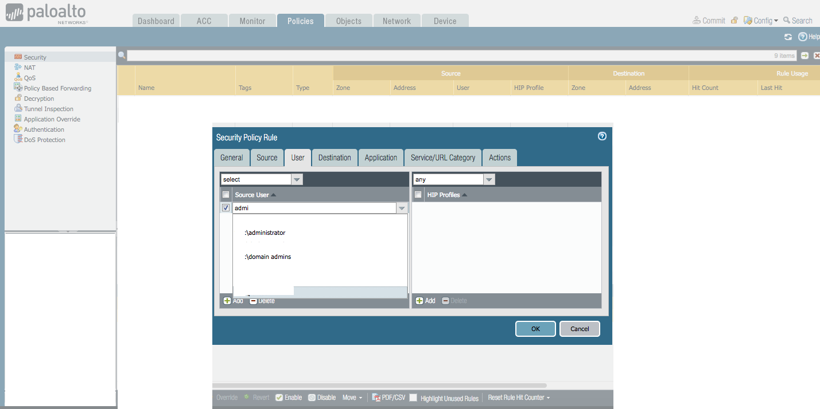Uncheck the 'admi' source user row checkbox
The image size is (820, 409).
point(226,208)
